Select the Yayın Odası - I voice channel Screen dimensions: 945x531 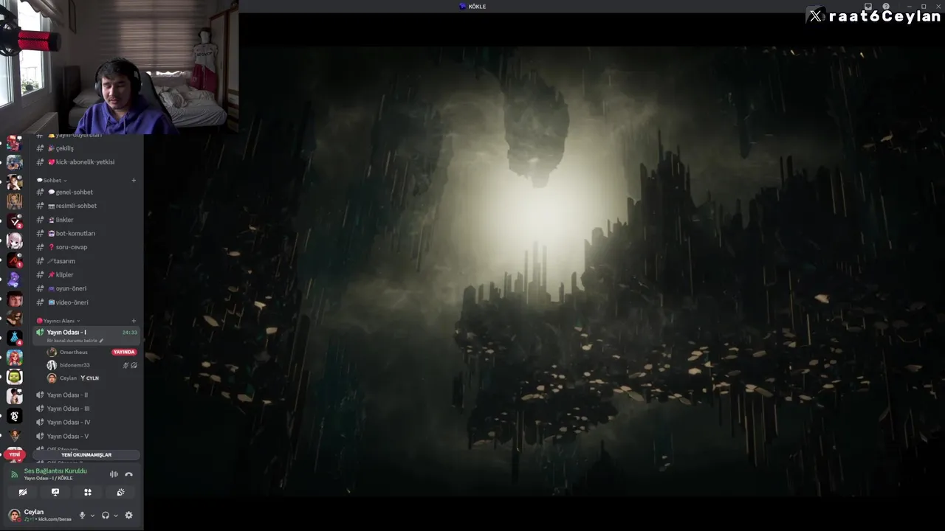click(x=86, y=336)
